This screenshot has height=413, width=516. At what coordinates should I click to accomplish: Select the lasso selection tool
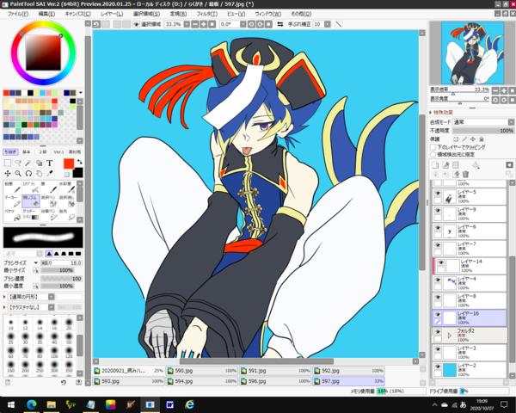(x=18, y=163)
